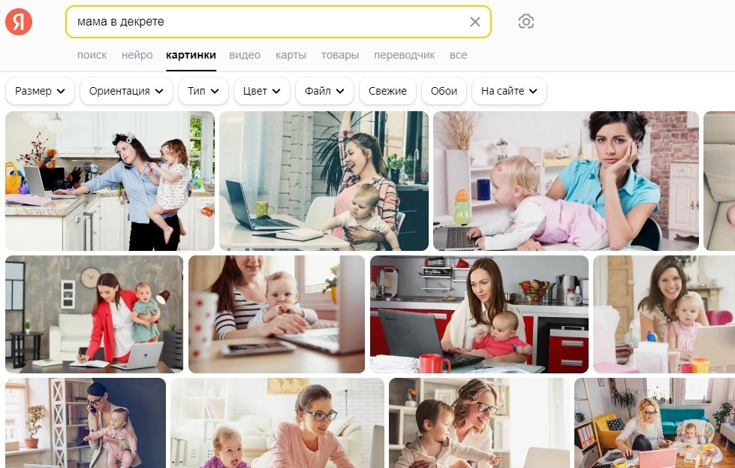Open the видео tab
735x468 pixels.
pyautogui.click(x=245, y=55)
